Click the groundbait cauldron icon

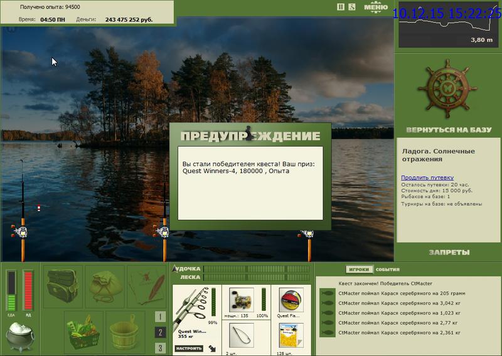(20, 337)
